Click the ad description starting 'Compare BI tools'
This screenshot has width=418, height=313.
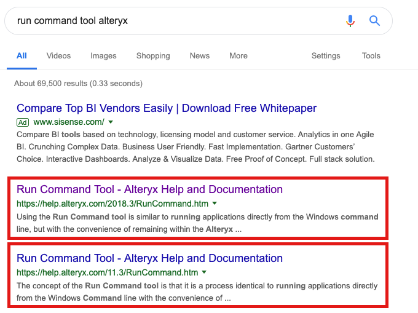tap(195, 146)
